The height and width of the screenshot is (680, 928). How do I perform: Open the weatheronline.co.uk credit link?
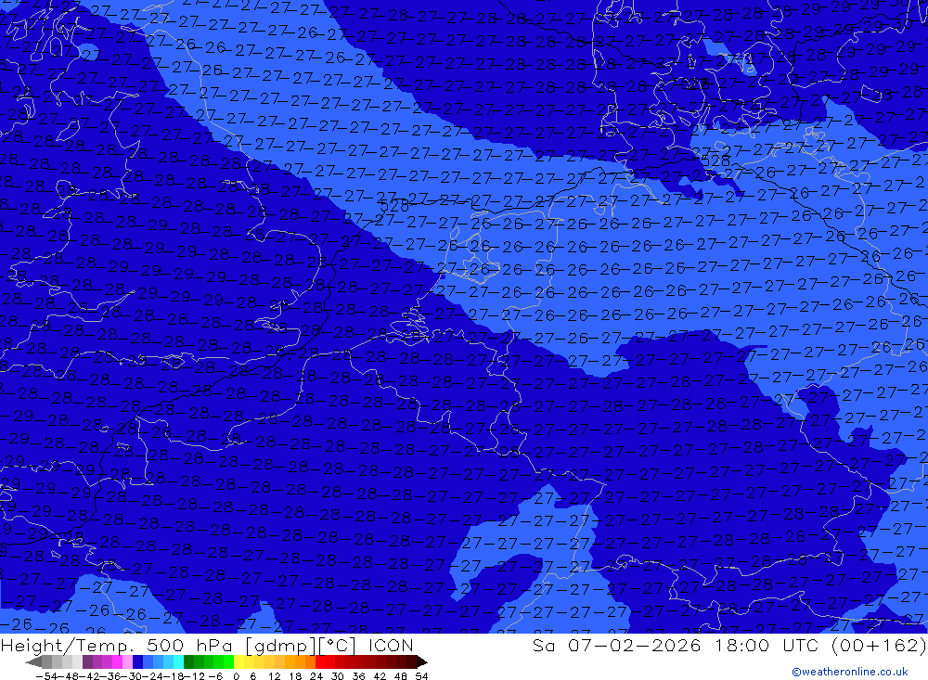tap(850, 672)
